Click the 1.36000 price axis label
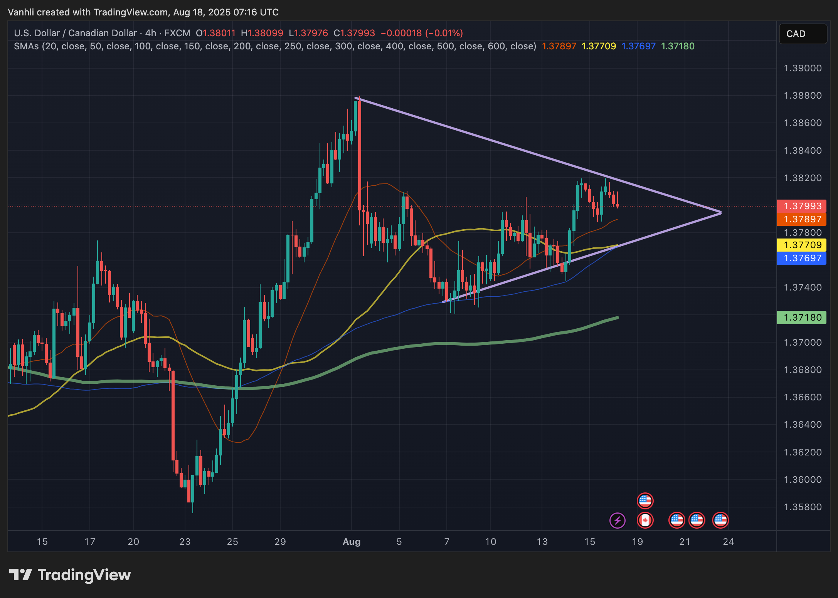The width and height of the screenshot is (838, 598). 803,480
